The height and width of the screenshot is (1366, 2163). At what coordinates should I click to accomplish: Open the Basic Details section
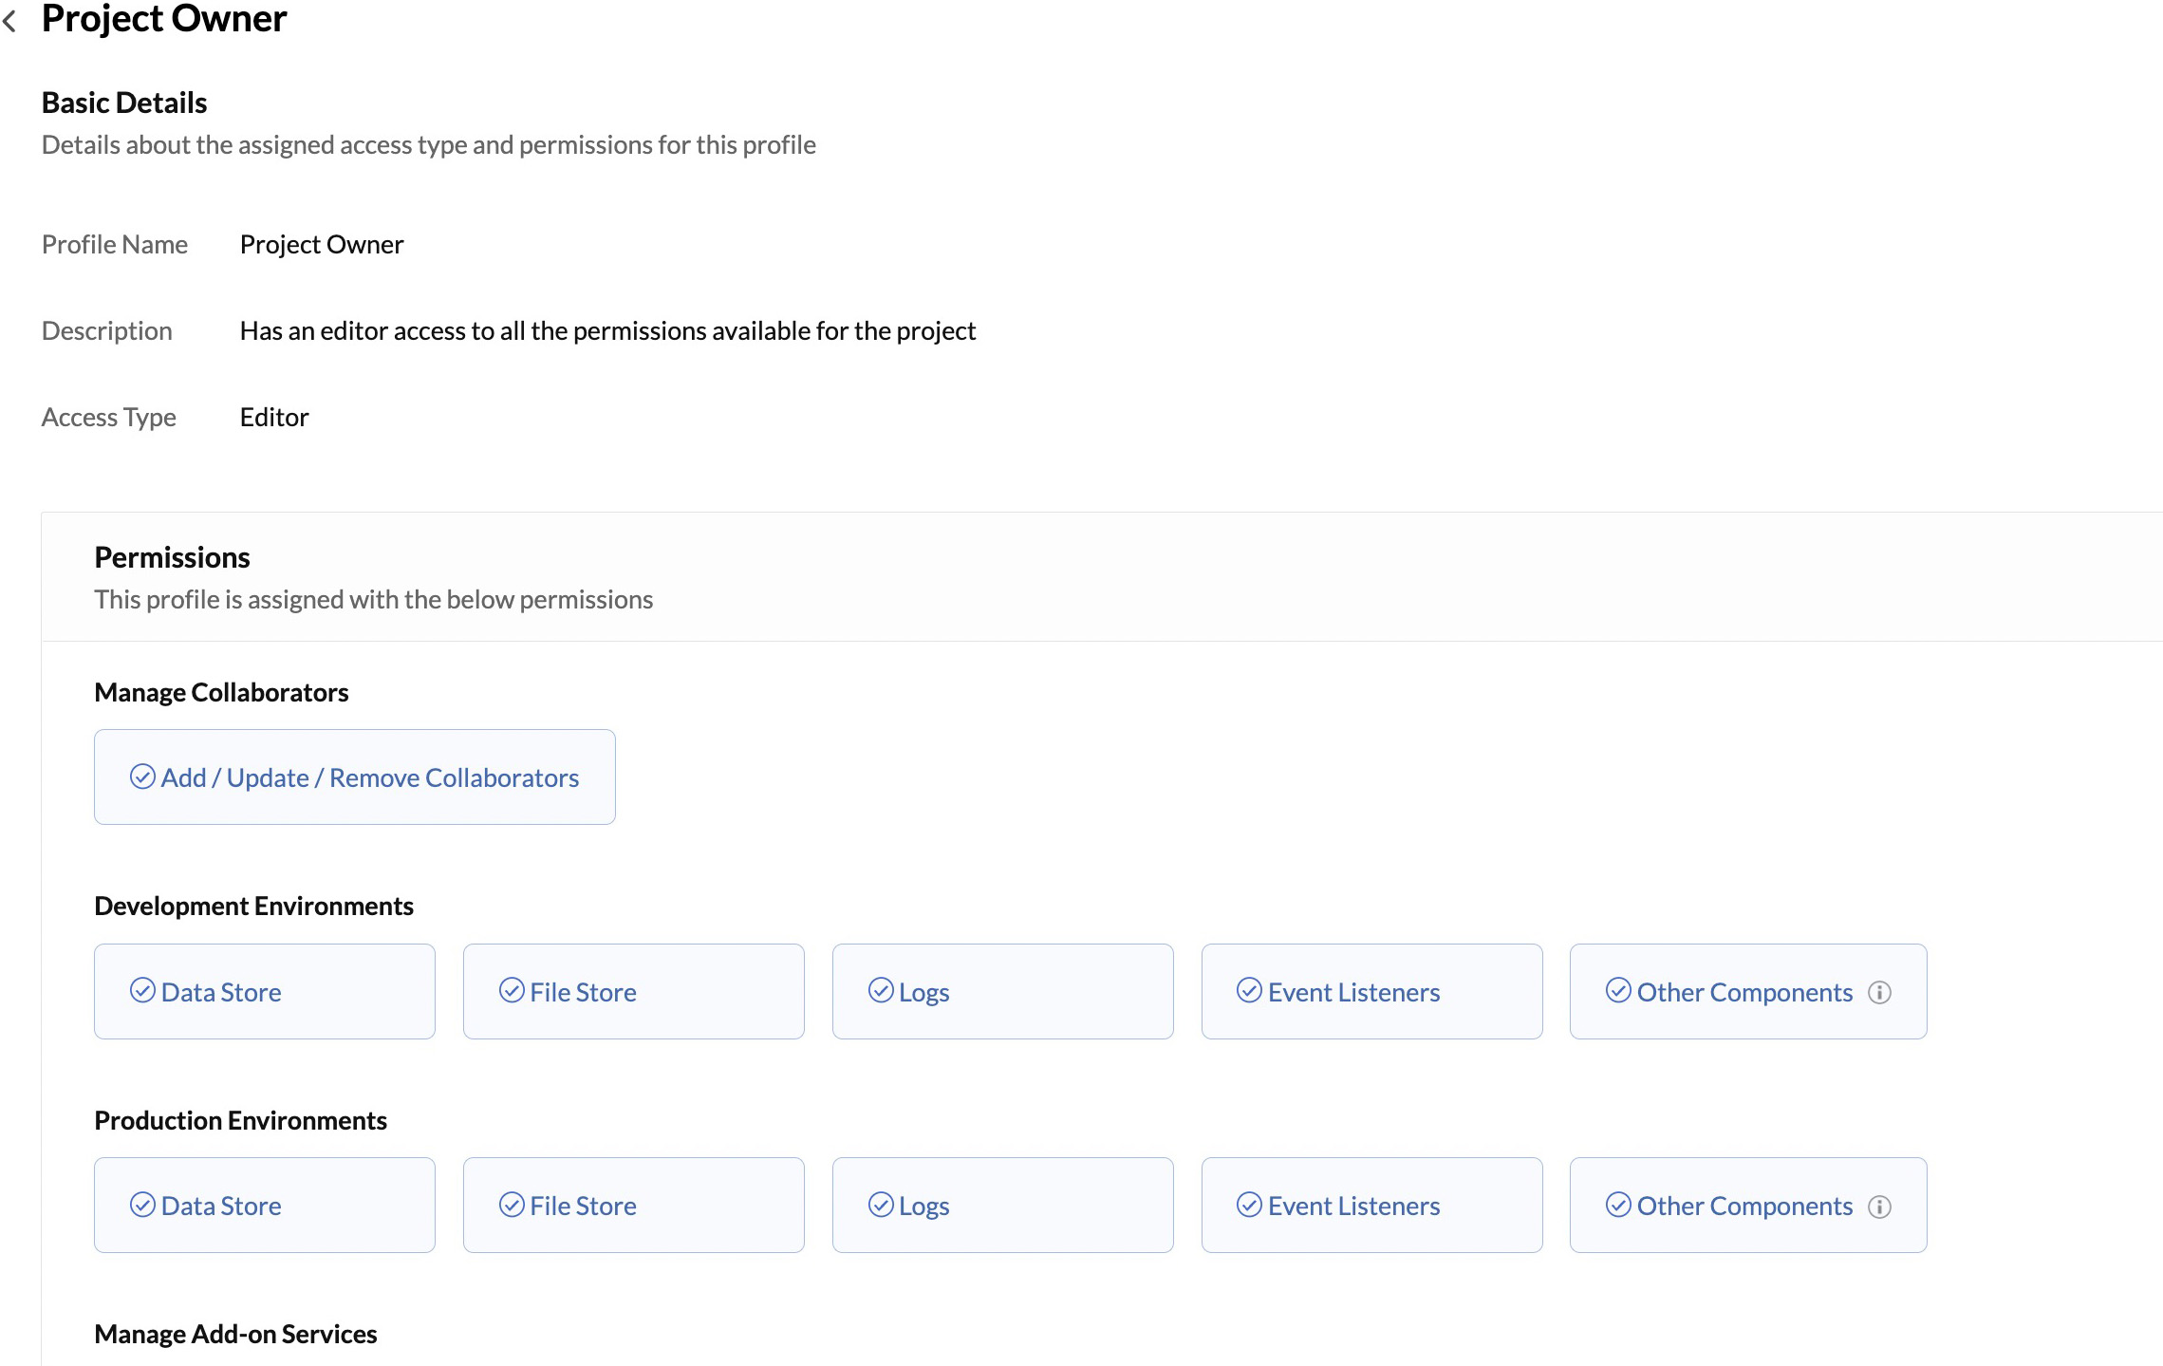pos(123,102)
